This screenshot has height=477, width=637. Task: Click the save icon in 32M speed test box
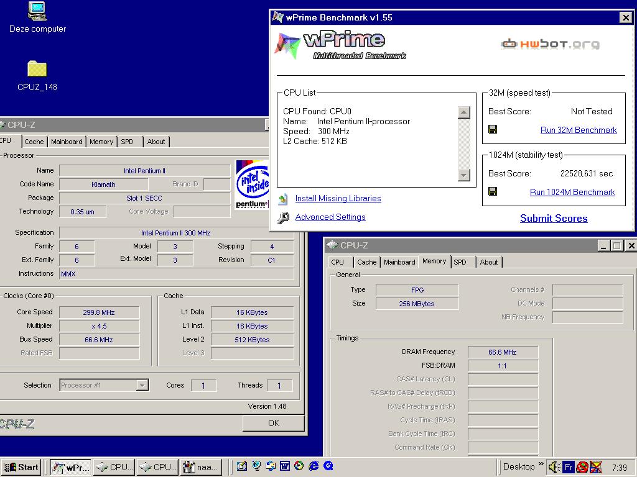[493, 129]
